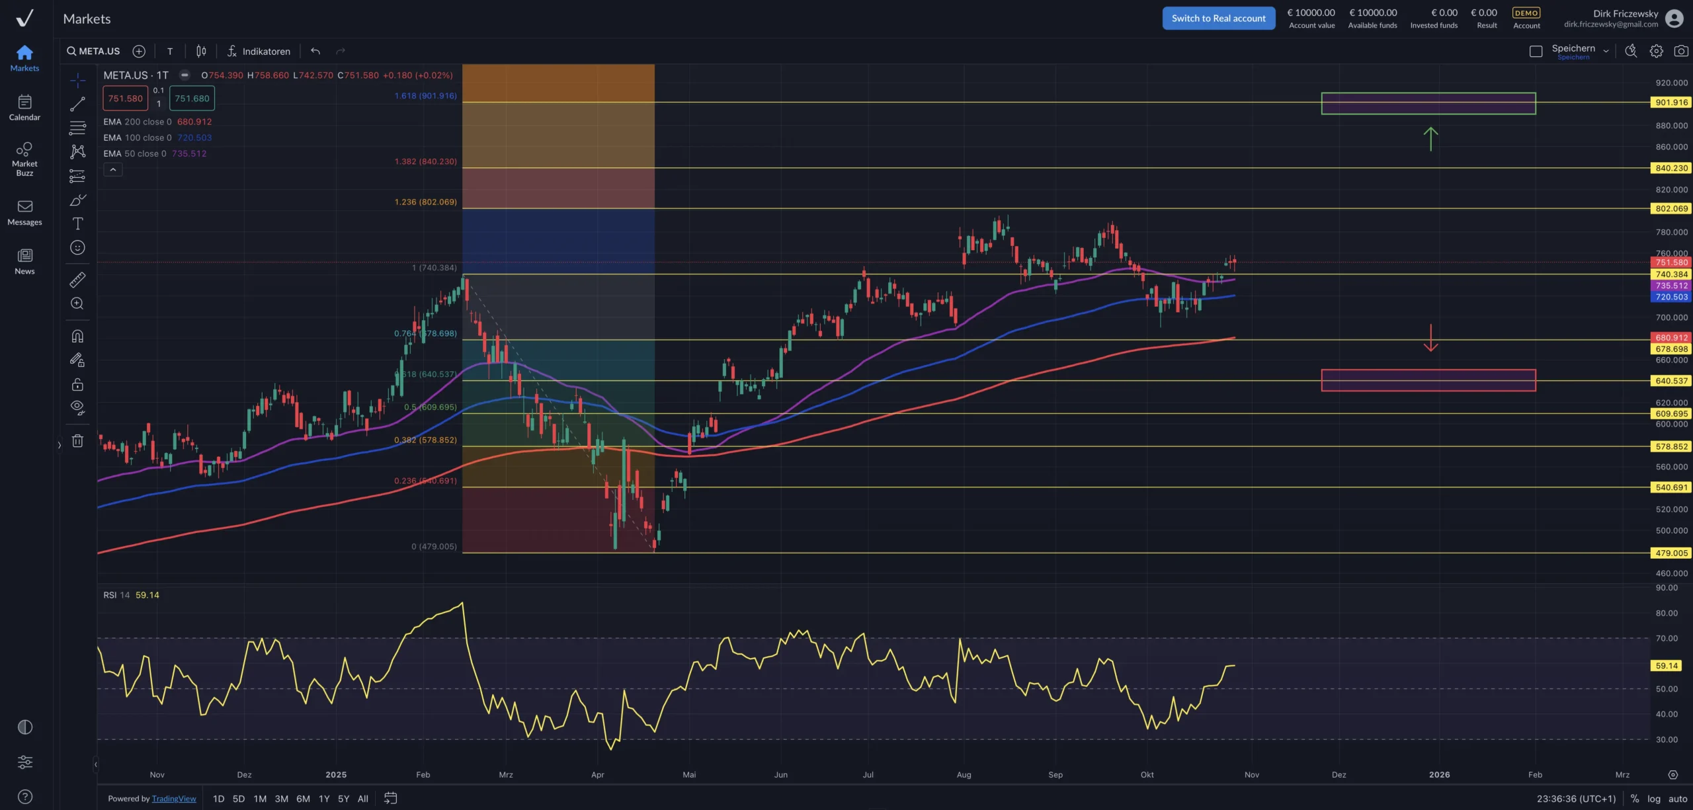This screenshot has width=1693, height=810.
Task: Open the emoji icons tool
Action: coord(77,248)
